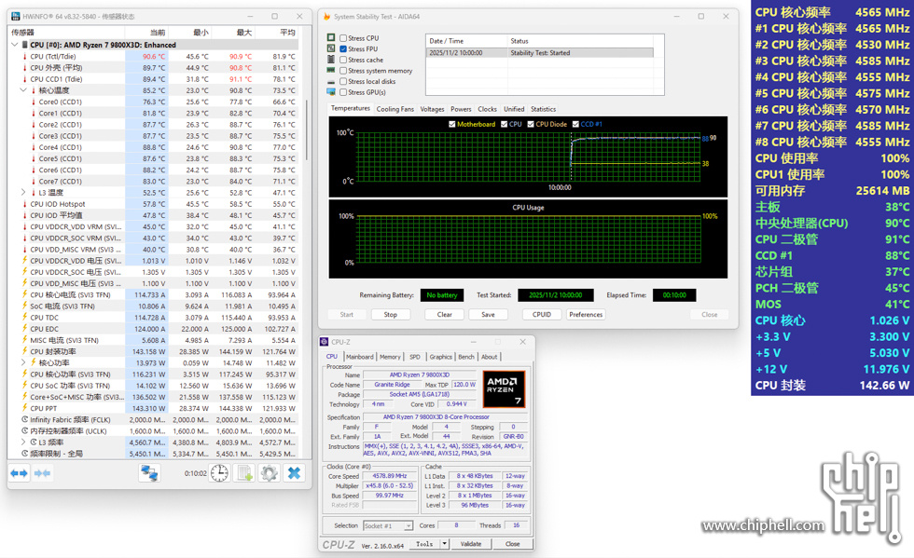Viewport: 914px width, 558px height.
Task: Click the log file with plus icon
Action: pyautogui.click(x=244, y=473)
